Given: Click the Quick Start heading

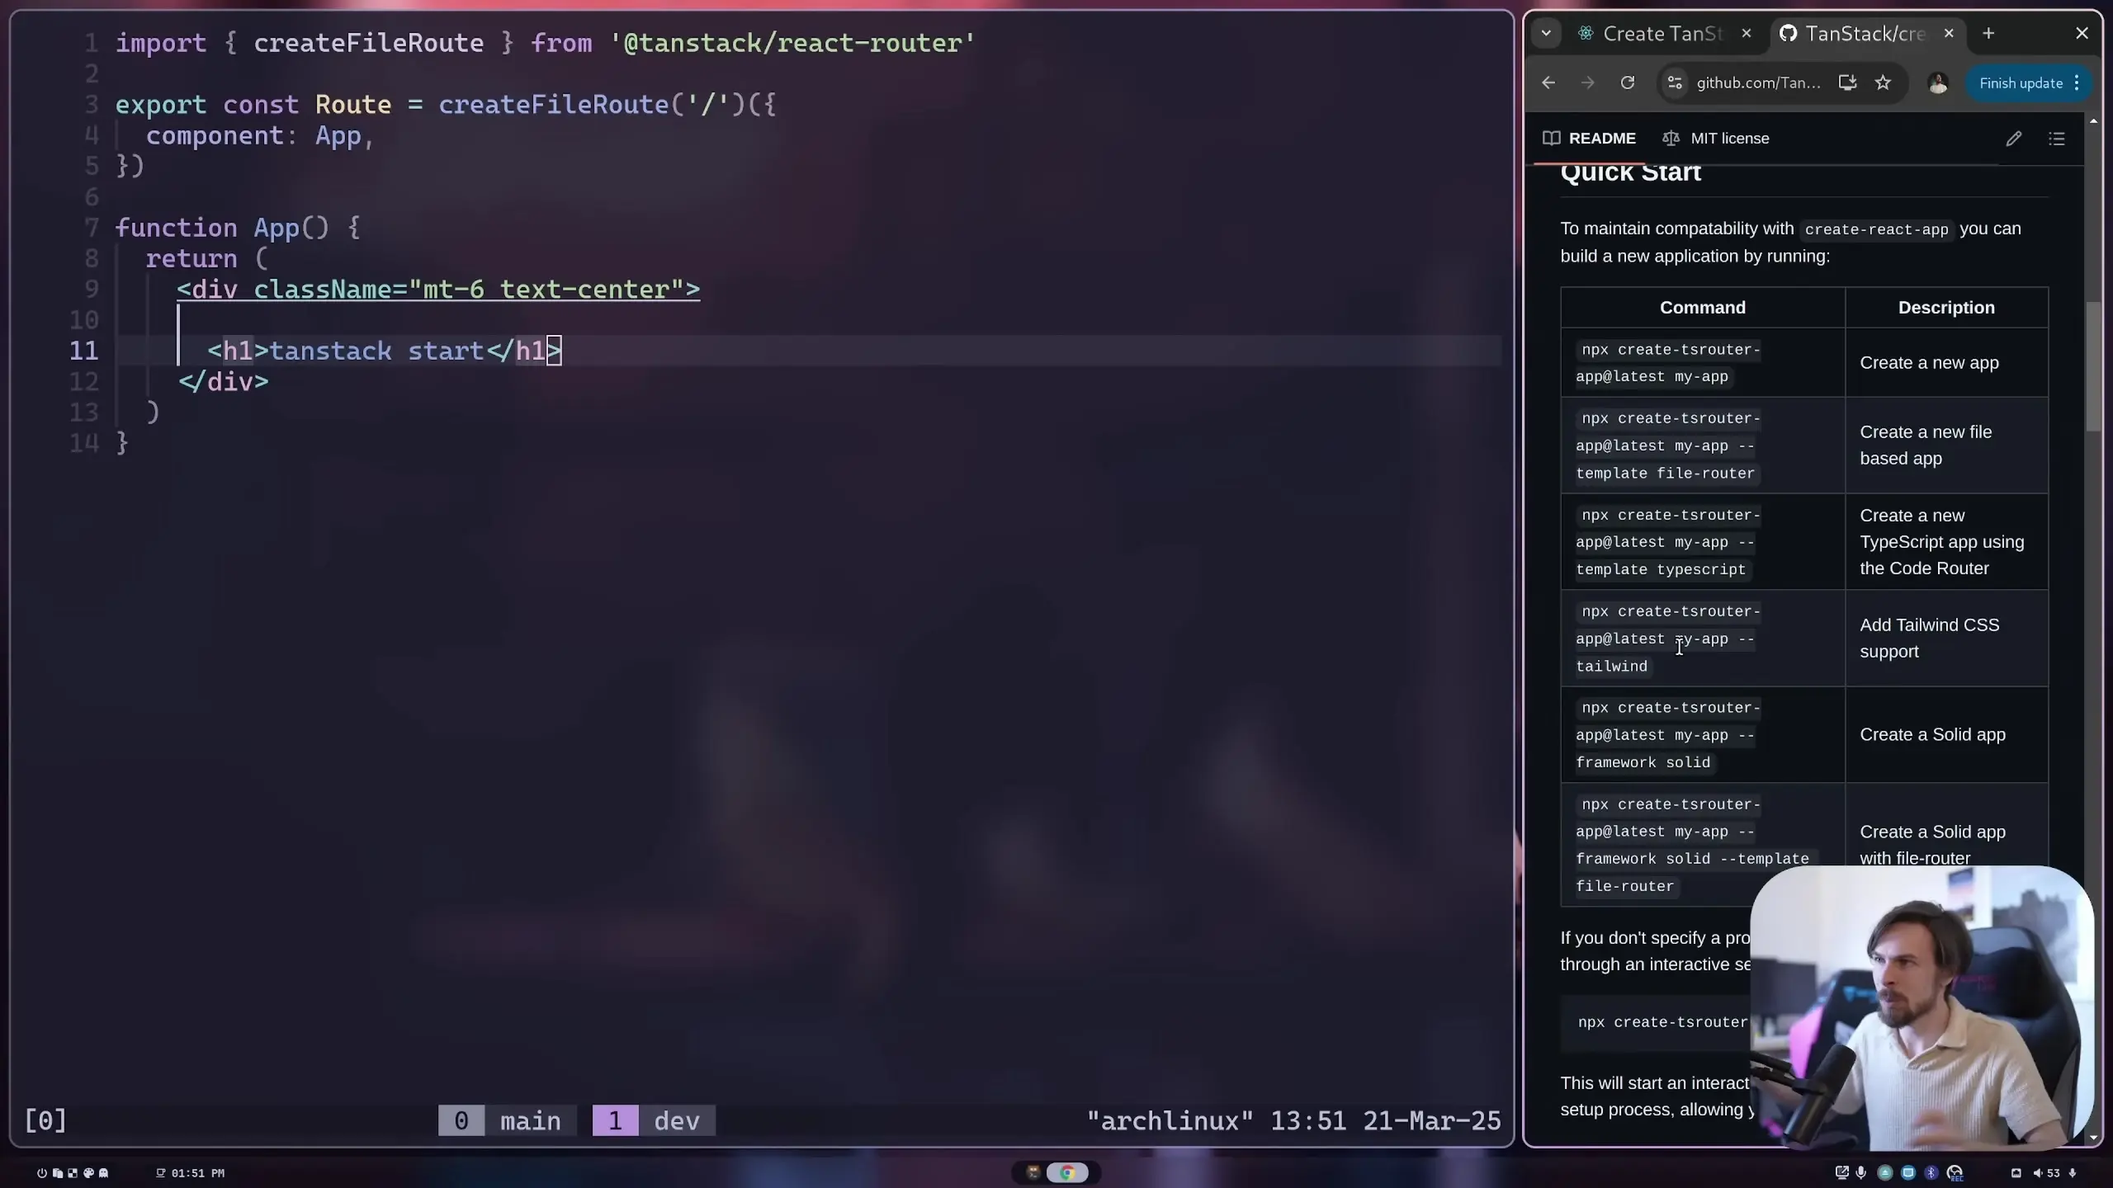Looking at the screenshot, I should 1630,172.
